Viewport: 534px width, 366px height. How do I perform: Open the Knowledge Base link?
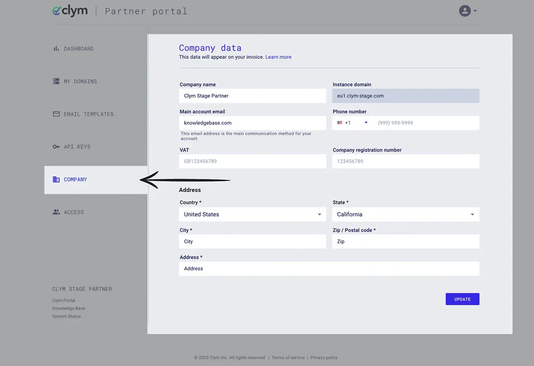[69, 308]
